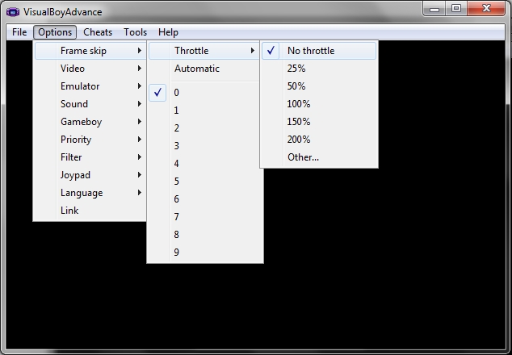512x355 pixels.
Task: Expand the Joypad submenu
Action: (x=75, y=175)
